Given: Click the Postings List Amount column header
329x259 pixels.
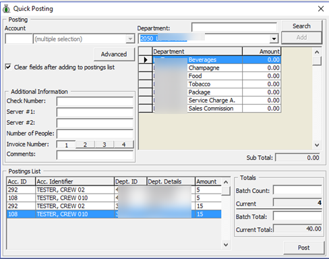Looking at the screenshot, I should 208,181.
